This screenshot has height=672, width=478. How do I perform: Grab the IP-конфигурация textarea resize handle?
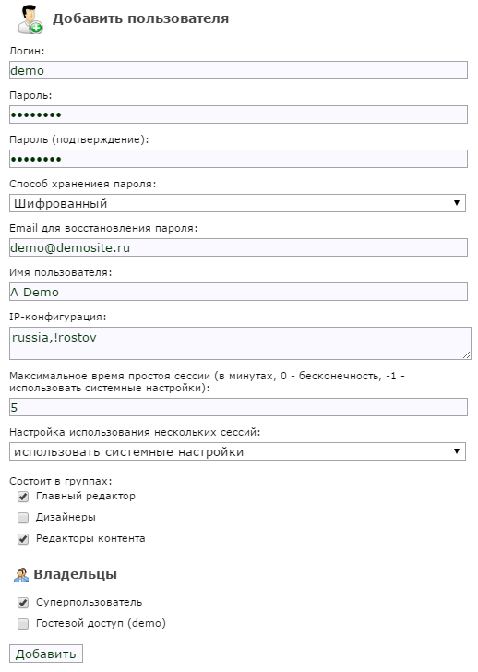click(466, 354)
